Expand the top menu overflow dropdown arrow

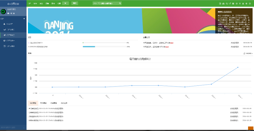point(65,3)
